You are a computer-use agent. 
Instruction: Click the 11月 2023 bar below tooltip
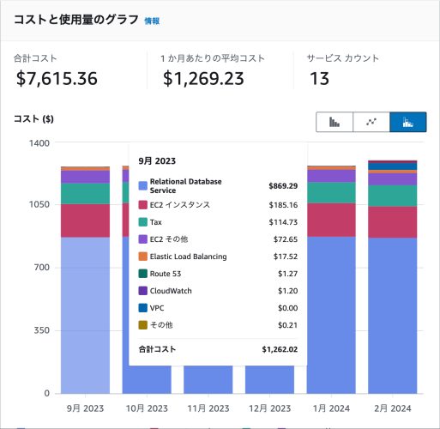(x=208, y=380)
